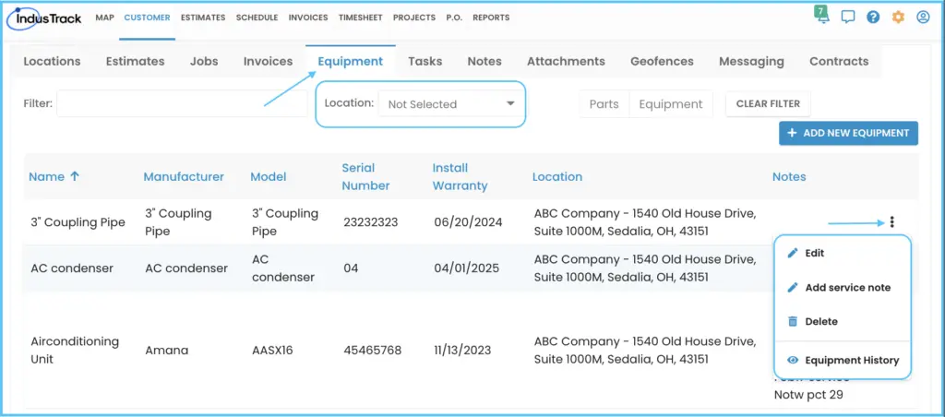Open the notifications bell icon
The width and height of the screenshot is (945, 417).
(x=822, y=16)
